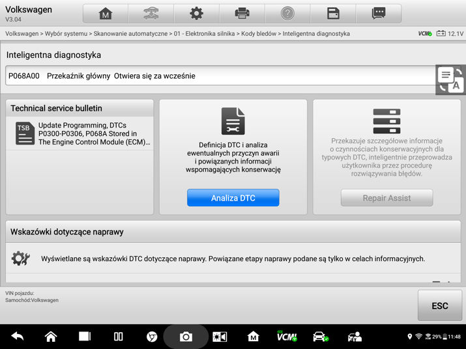The image size is (466, 349).
Task: Go to Wybór systemu breadcrumb
Action: [x=66, y=34]
